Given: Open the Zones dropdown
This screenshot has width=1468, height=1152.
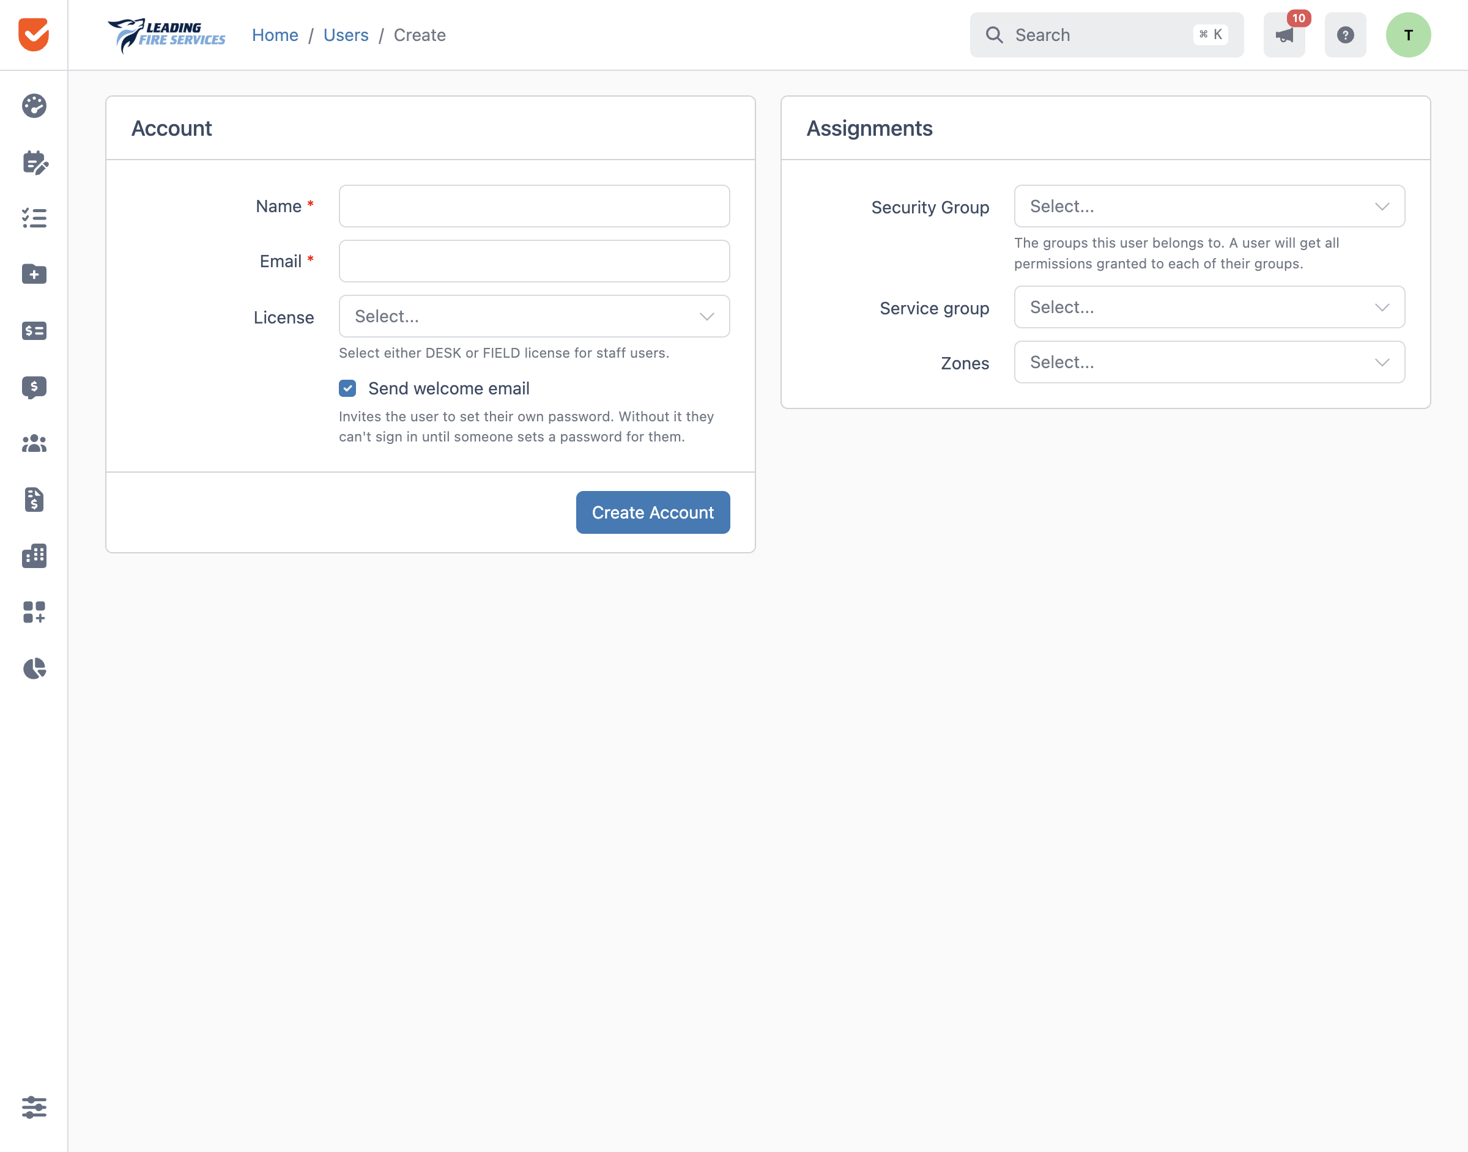Looking at the screenshot, I should (1210, 362).
